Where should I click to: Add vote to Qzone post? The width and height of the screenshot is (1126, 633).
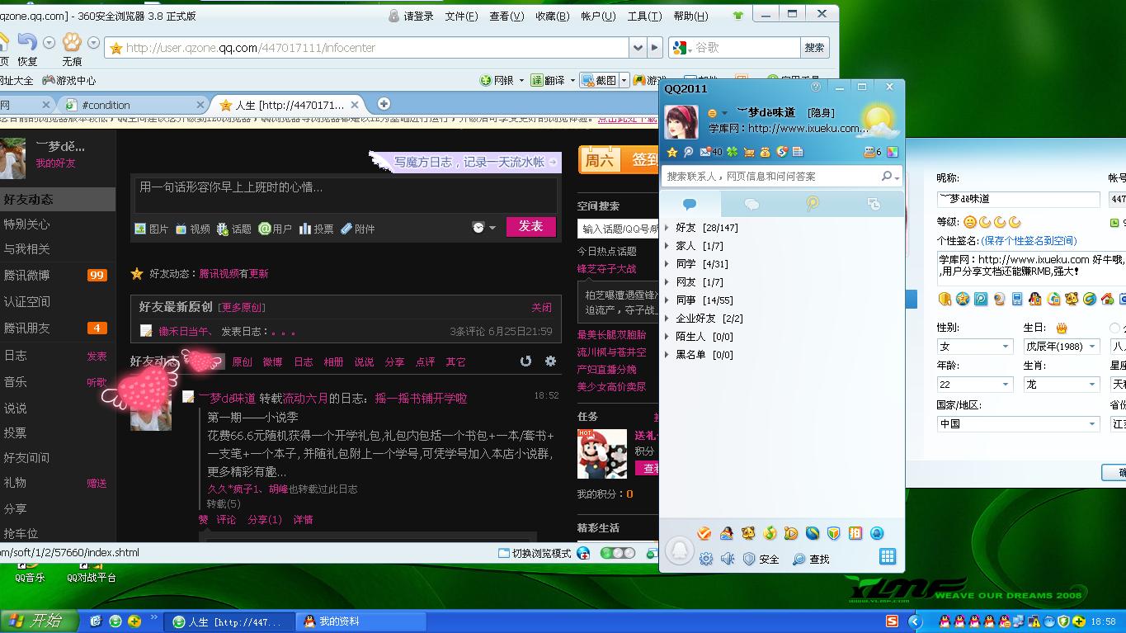point(316,229)
